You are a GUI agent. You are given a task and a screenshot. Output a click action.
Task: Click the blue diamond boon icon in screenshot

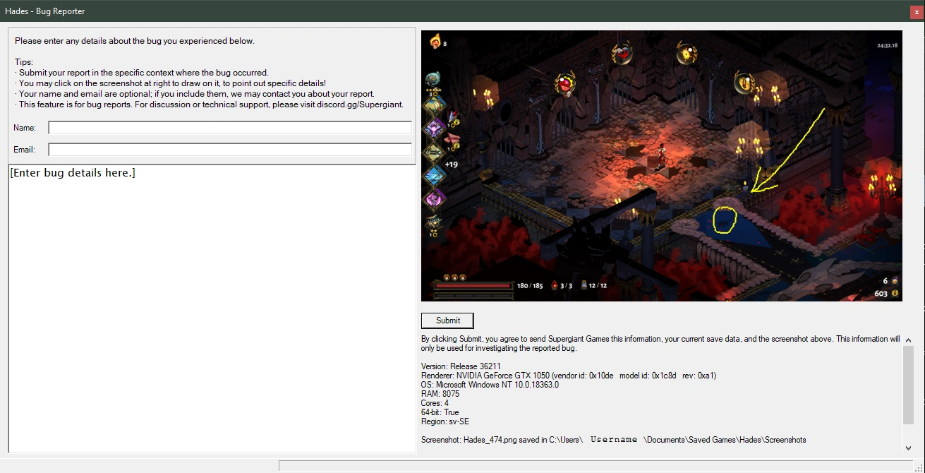(433, 175)
